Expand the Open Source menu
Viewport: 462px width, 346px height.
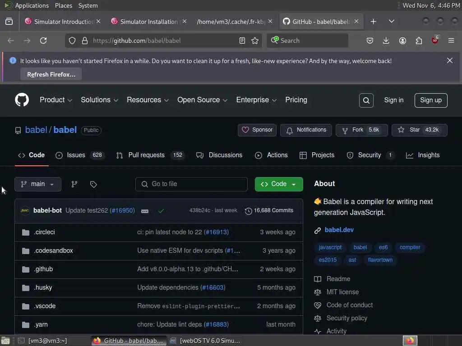(203, 100)
